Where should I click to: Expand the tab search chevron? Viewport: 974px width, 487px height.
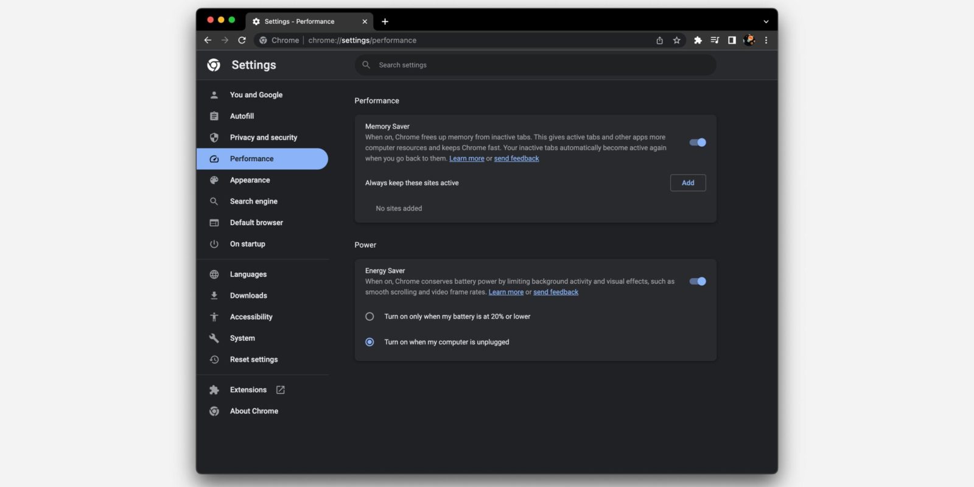click(766, 21)
